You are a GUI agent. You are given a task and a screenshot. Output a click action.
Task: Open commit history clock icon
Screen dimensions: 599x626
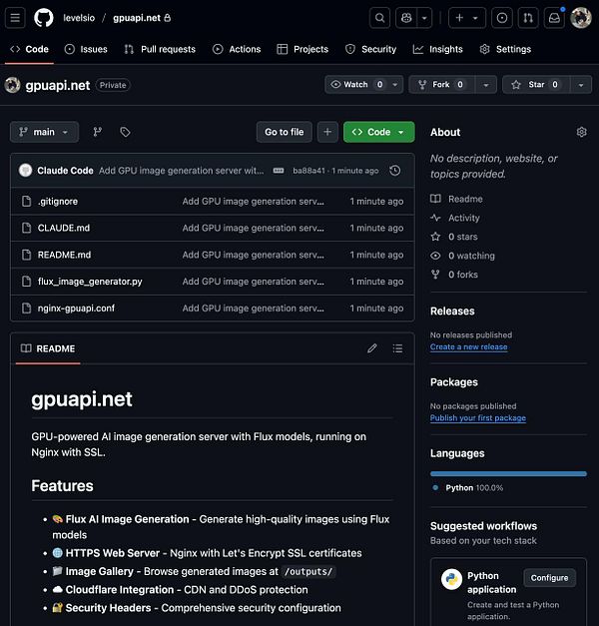click(x=395, y=171)
